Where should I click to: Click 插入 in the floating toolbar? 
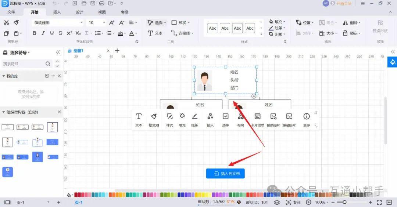click(210, 120)
